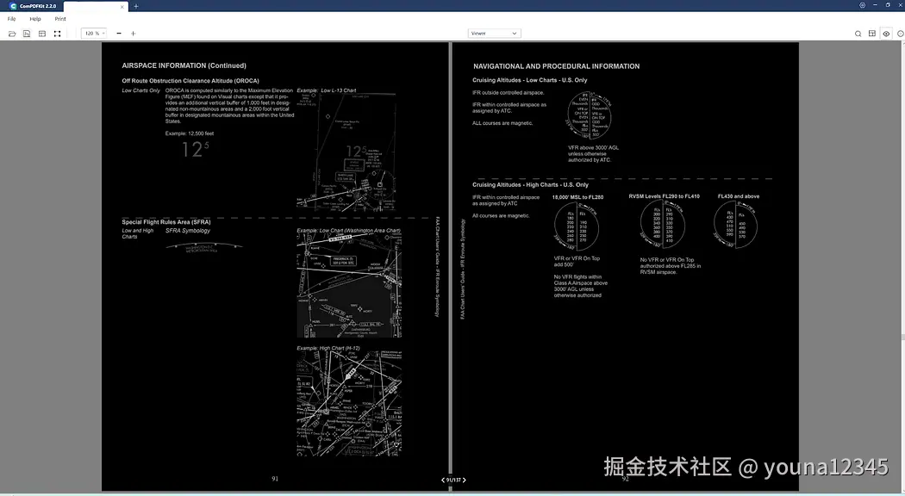Go to previous page with left chevron

click(443, 480)
